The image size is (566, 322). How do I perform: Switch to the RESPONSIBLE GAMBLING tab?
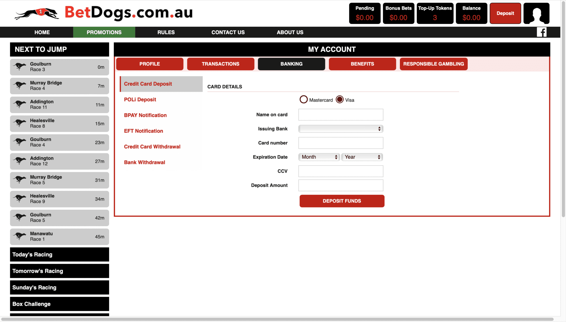click(x=434, y=64)
